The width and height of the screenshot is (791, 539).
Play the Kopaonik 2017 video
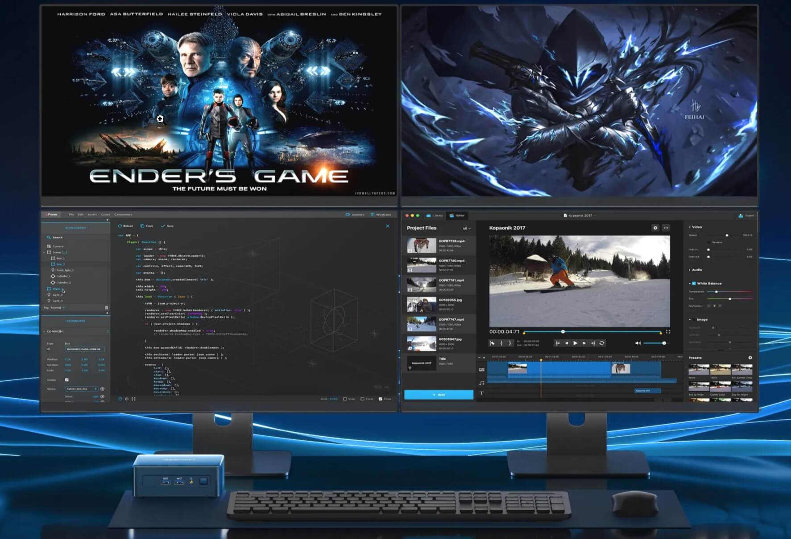point(576,343)
